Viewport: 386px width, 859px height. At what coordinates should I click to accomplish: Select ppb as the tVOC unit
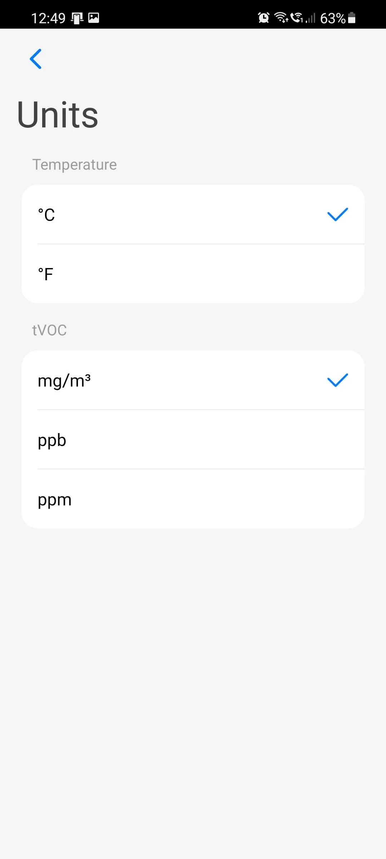click(193, 440)
